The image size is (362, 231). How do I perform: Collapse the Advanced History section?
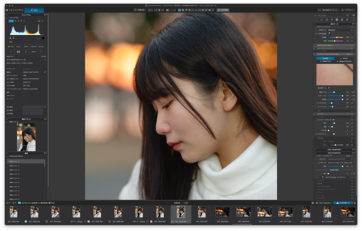(x=7, y=156)
